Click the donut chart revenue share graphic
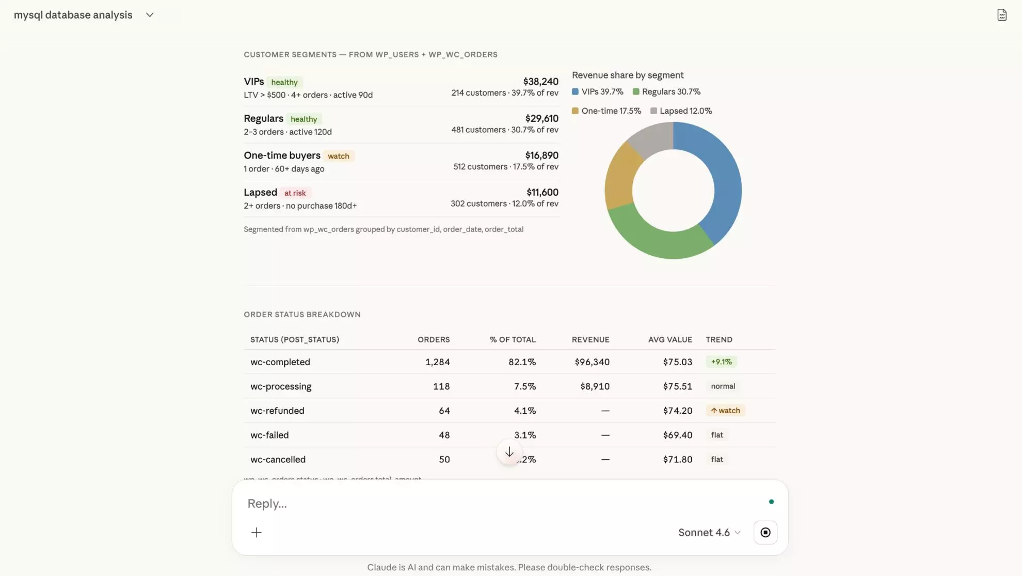1022x576 pixels. (x=673, y=191)
